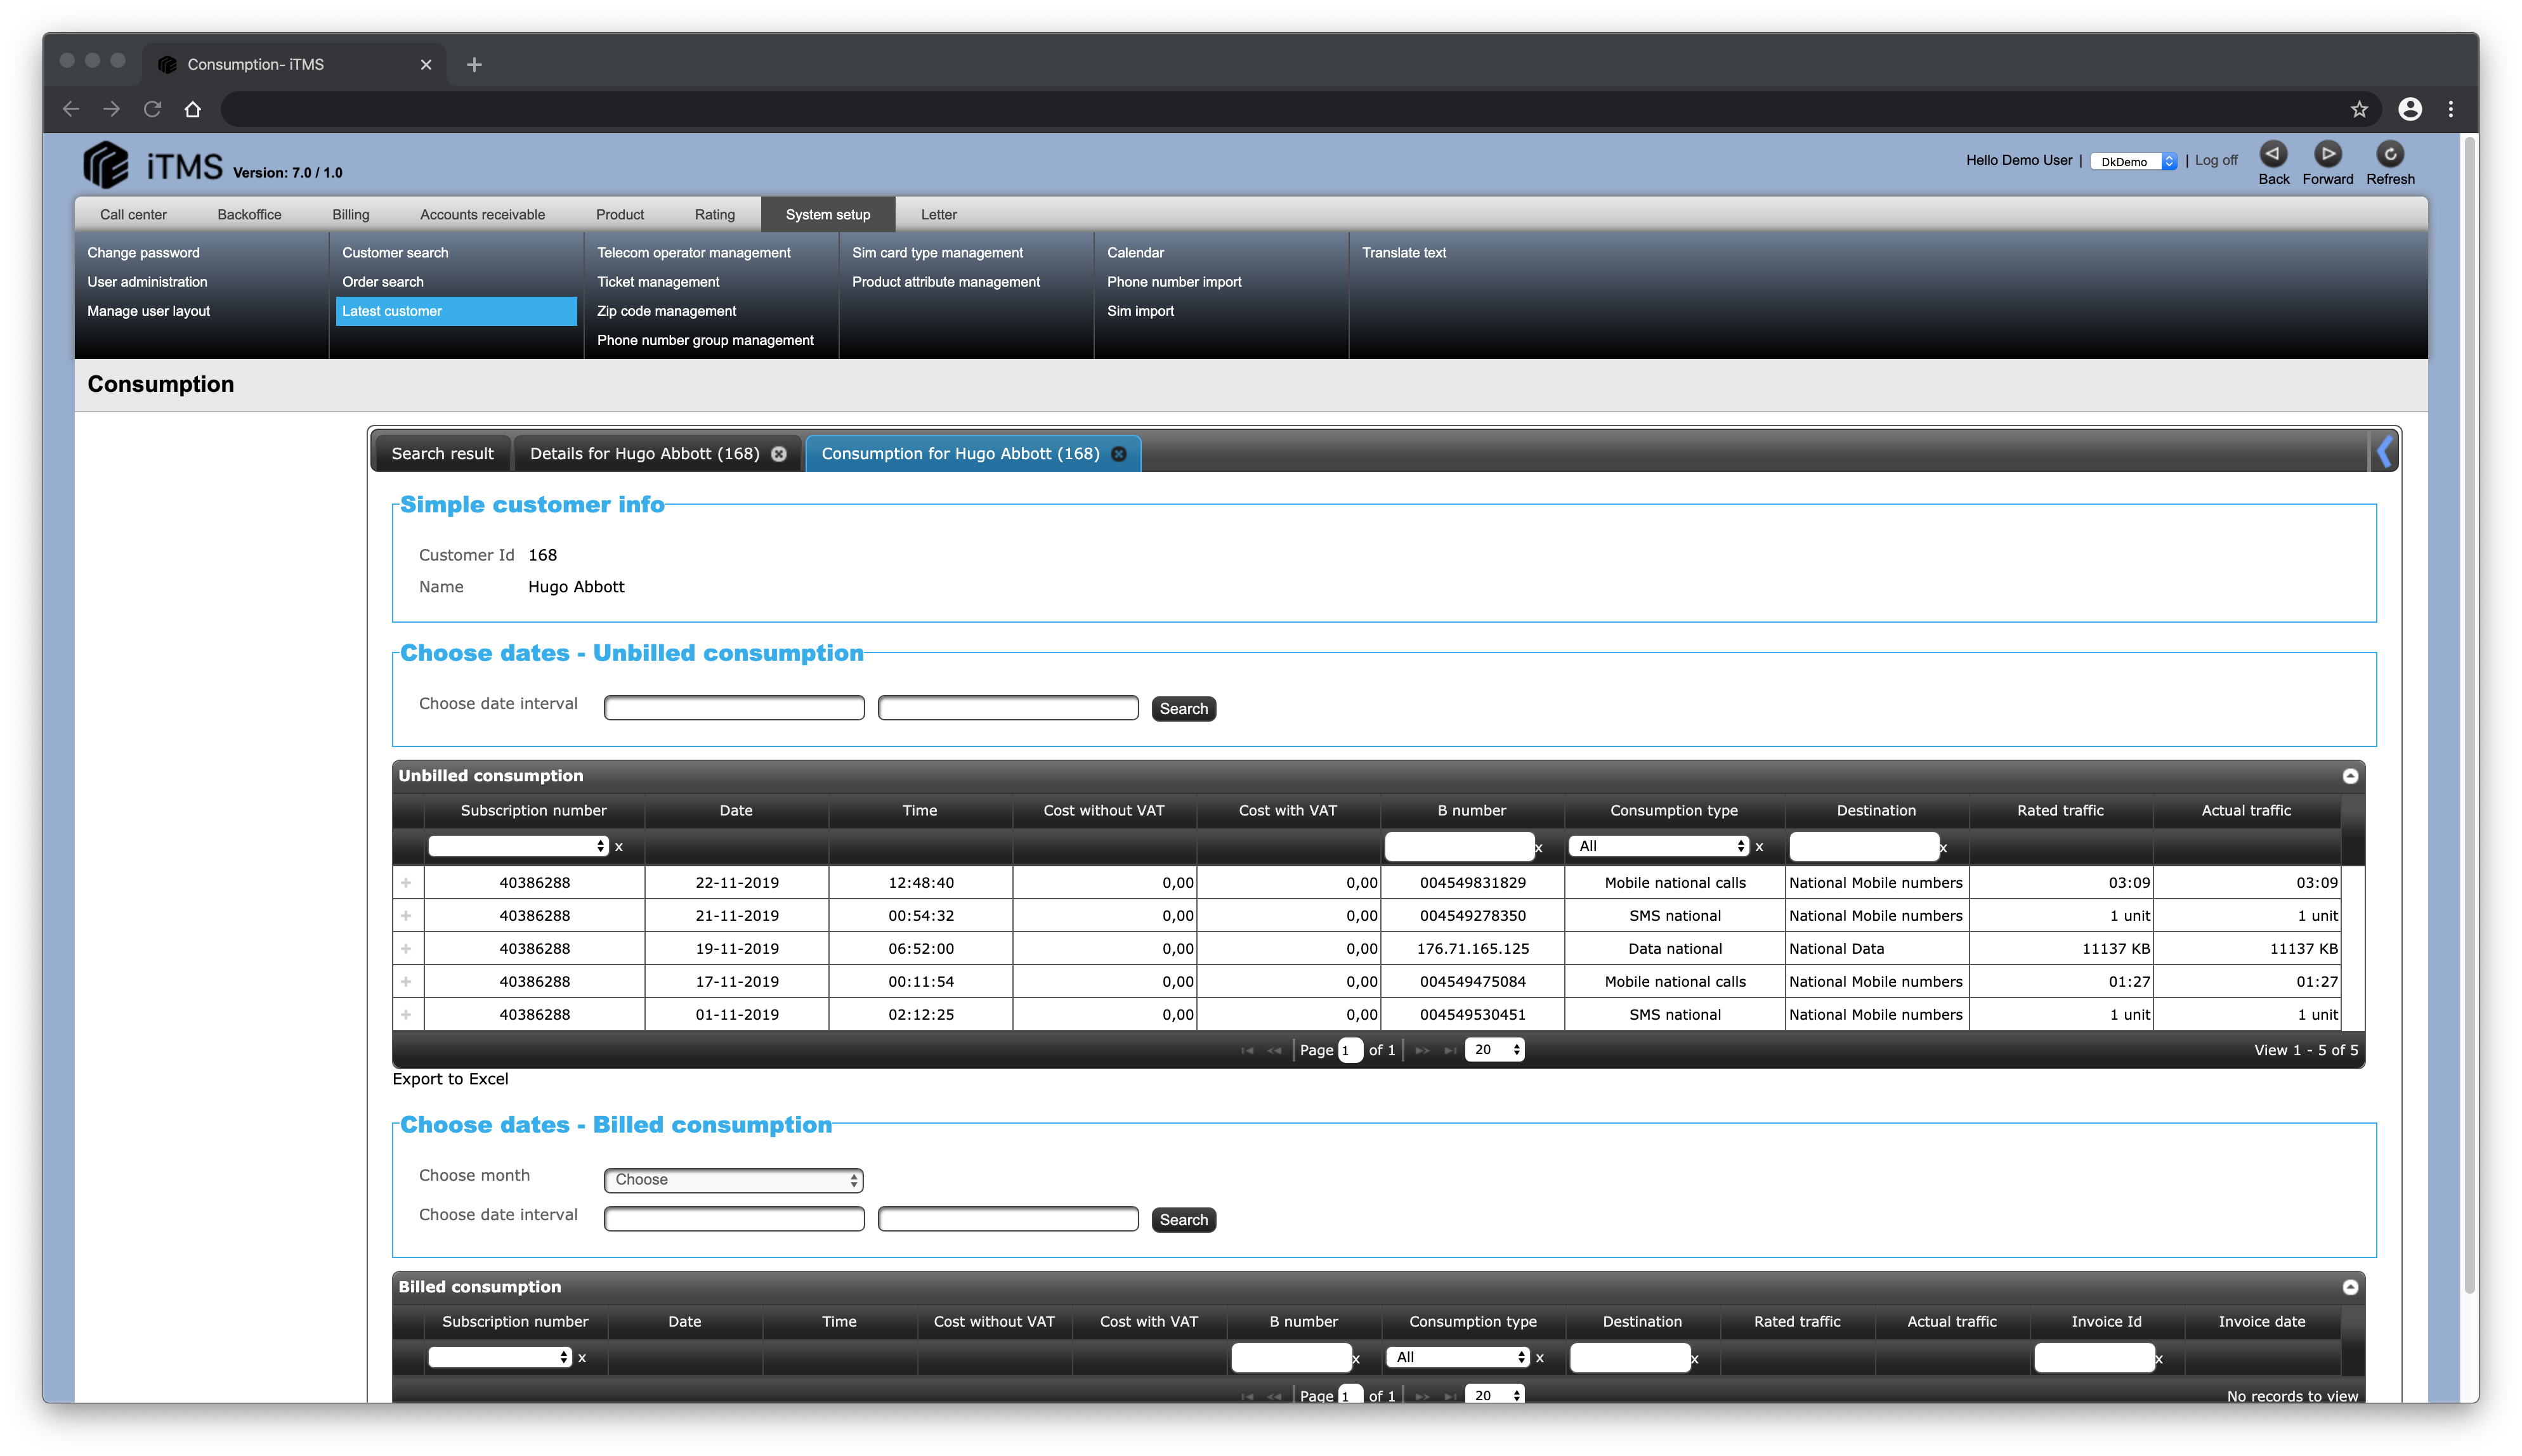2522x1456 pixels.
Task: Click unbilled start date input field
Action: [x=733, y=709]
